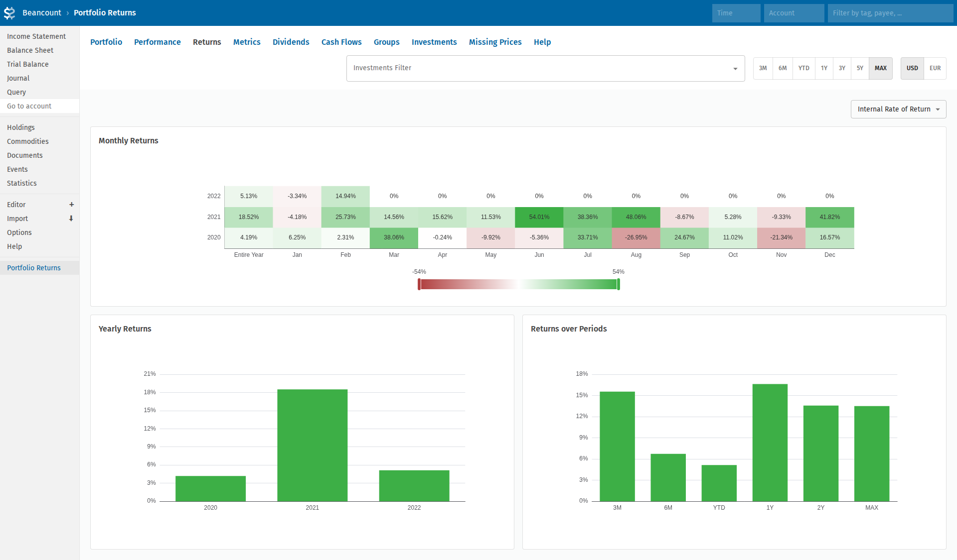Open the Cash Flows tab

(341, 42)
